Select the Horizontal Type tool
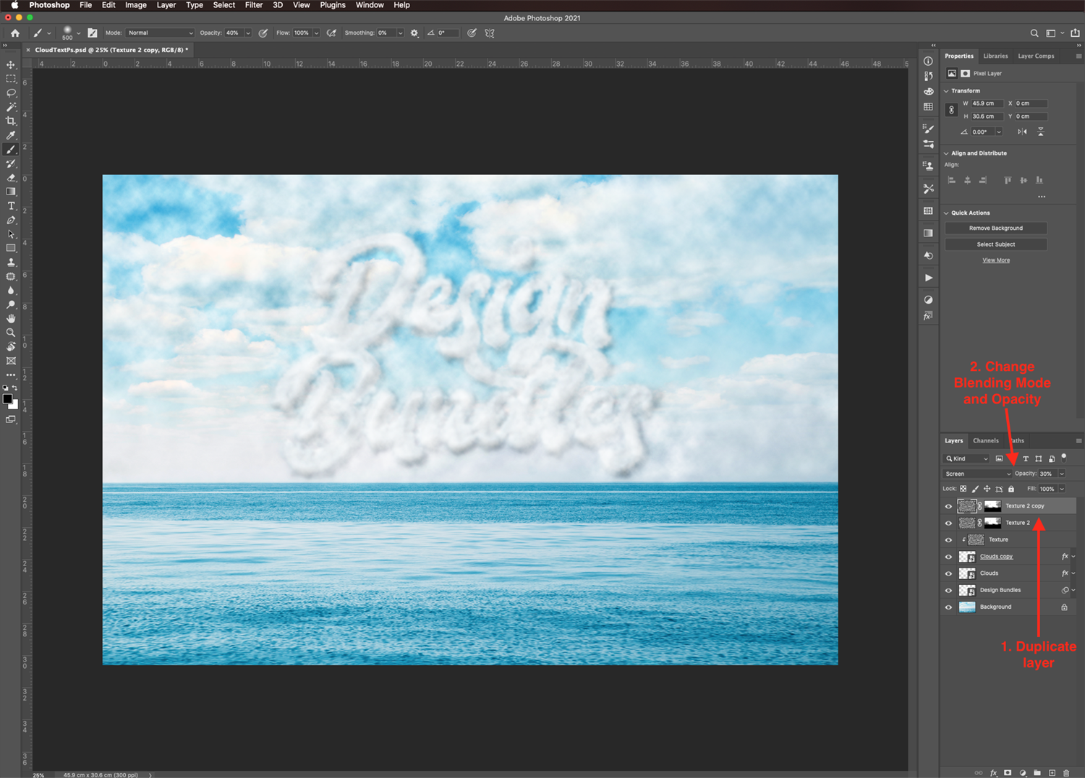Screen dimensions: 1085x778 pos(11,206)
